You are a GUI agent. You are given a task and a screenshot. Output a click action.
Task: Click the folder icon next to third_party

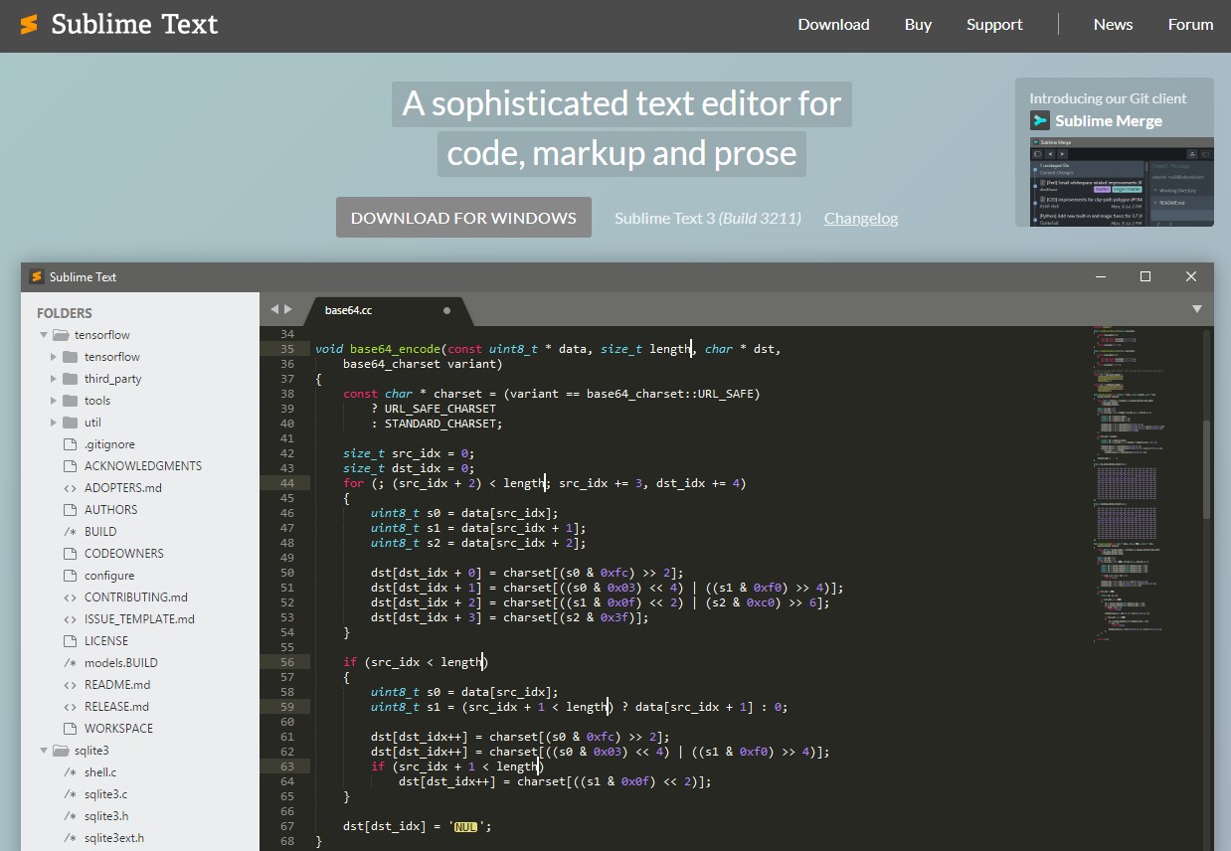[x=70, y=379]
